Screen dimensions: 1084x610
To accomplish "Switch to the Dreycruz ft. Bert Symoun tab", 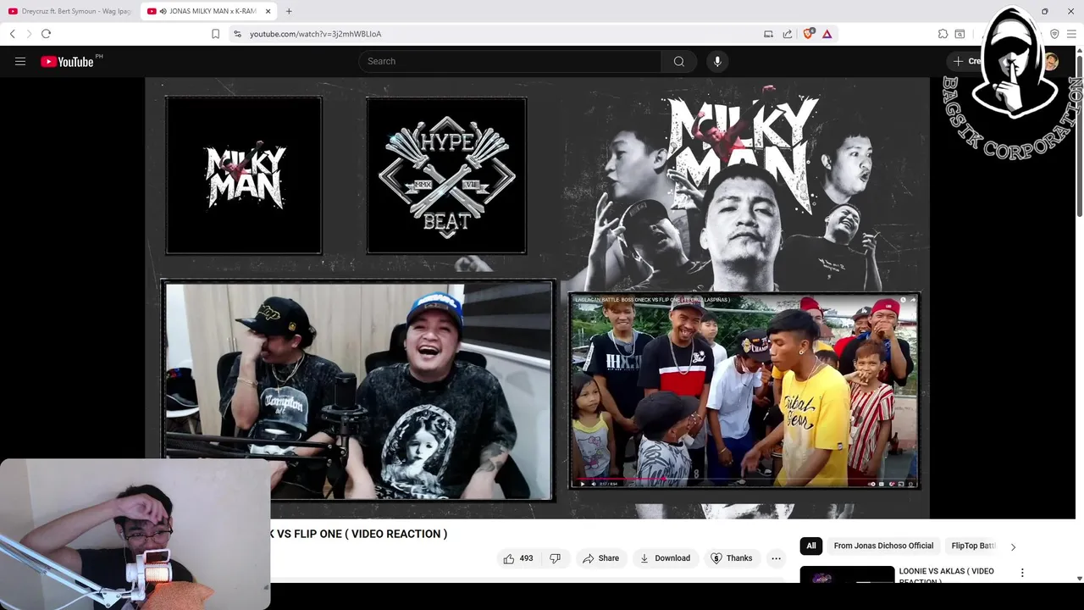I will pyautogui.click(x=69, y=11).
